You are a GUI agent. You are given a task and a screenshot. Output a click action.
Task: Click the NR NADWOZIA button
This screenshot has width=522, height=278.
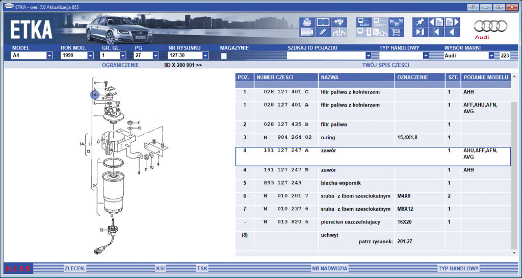click(x=330, y=268)
